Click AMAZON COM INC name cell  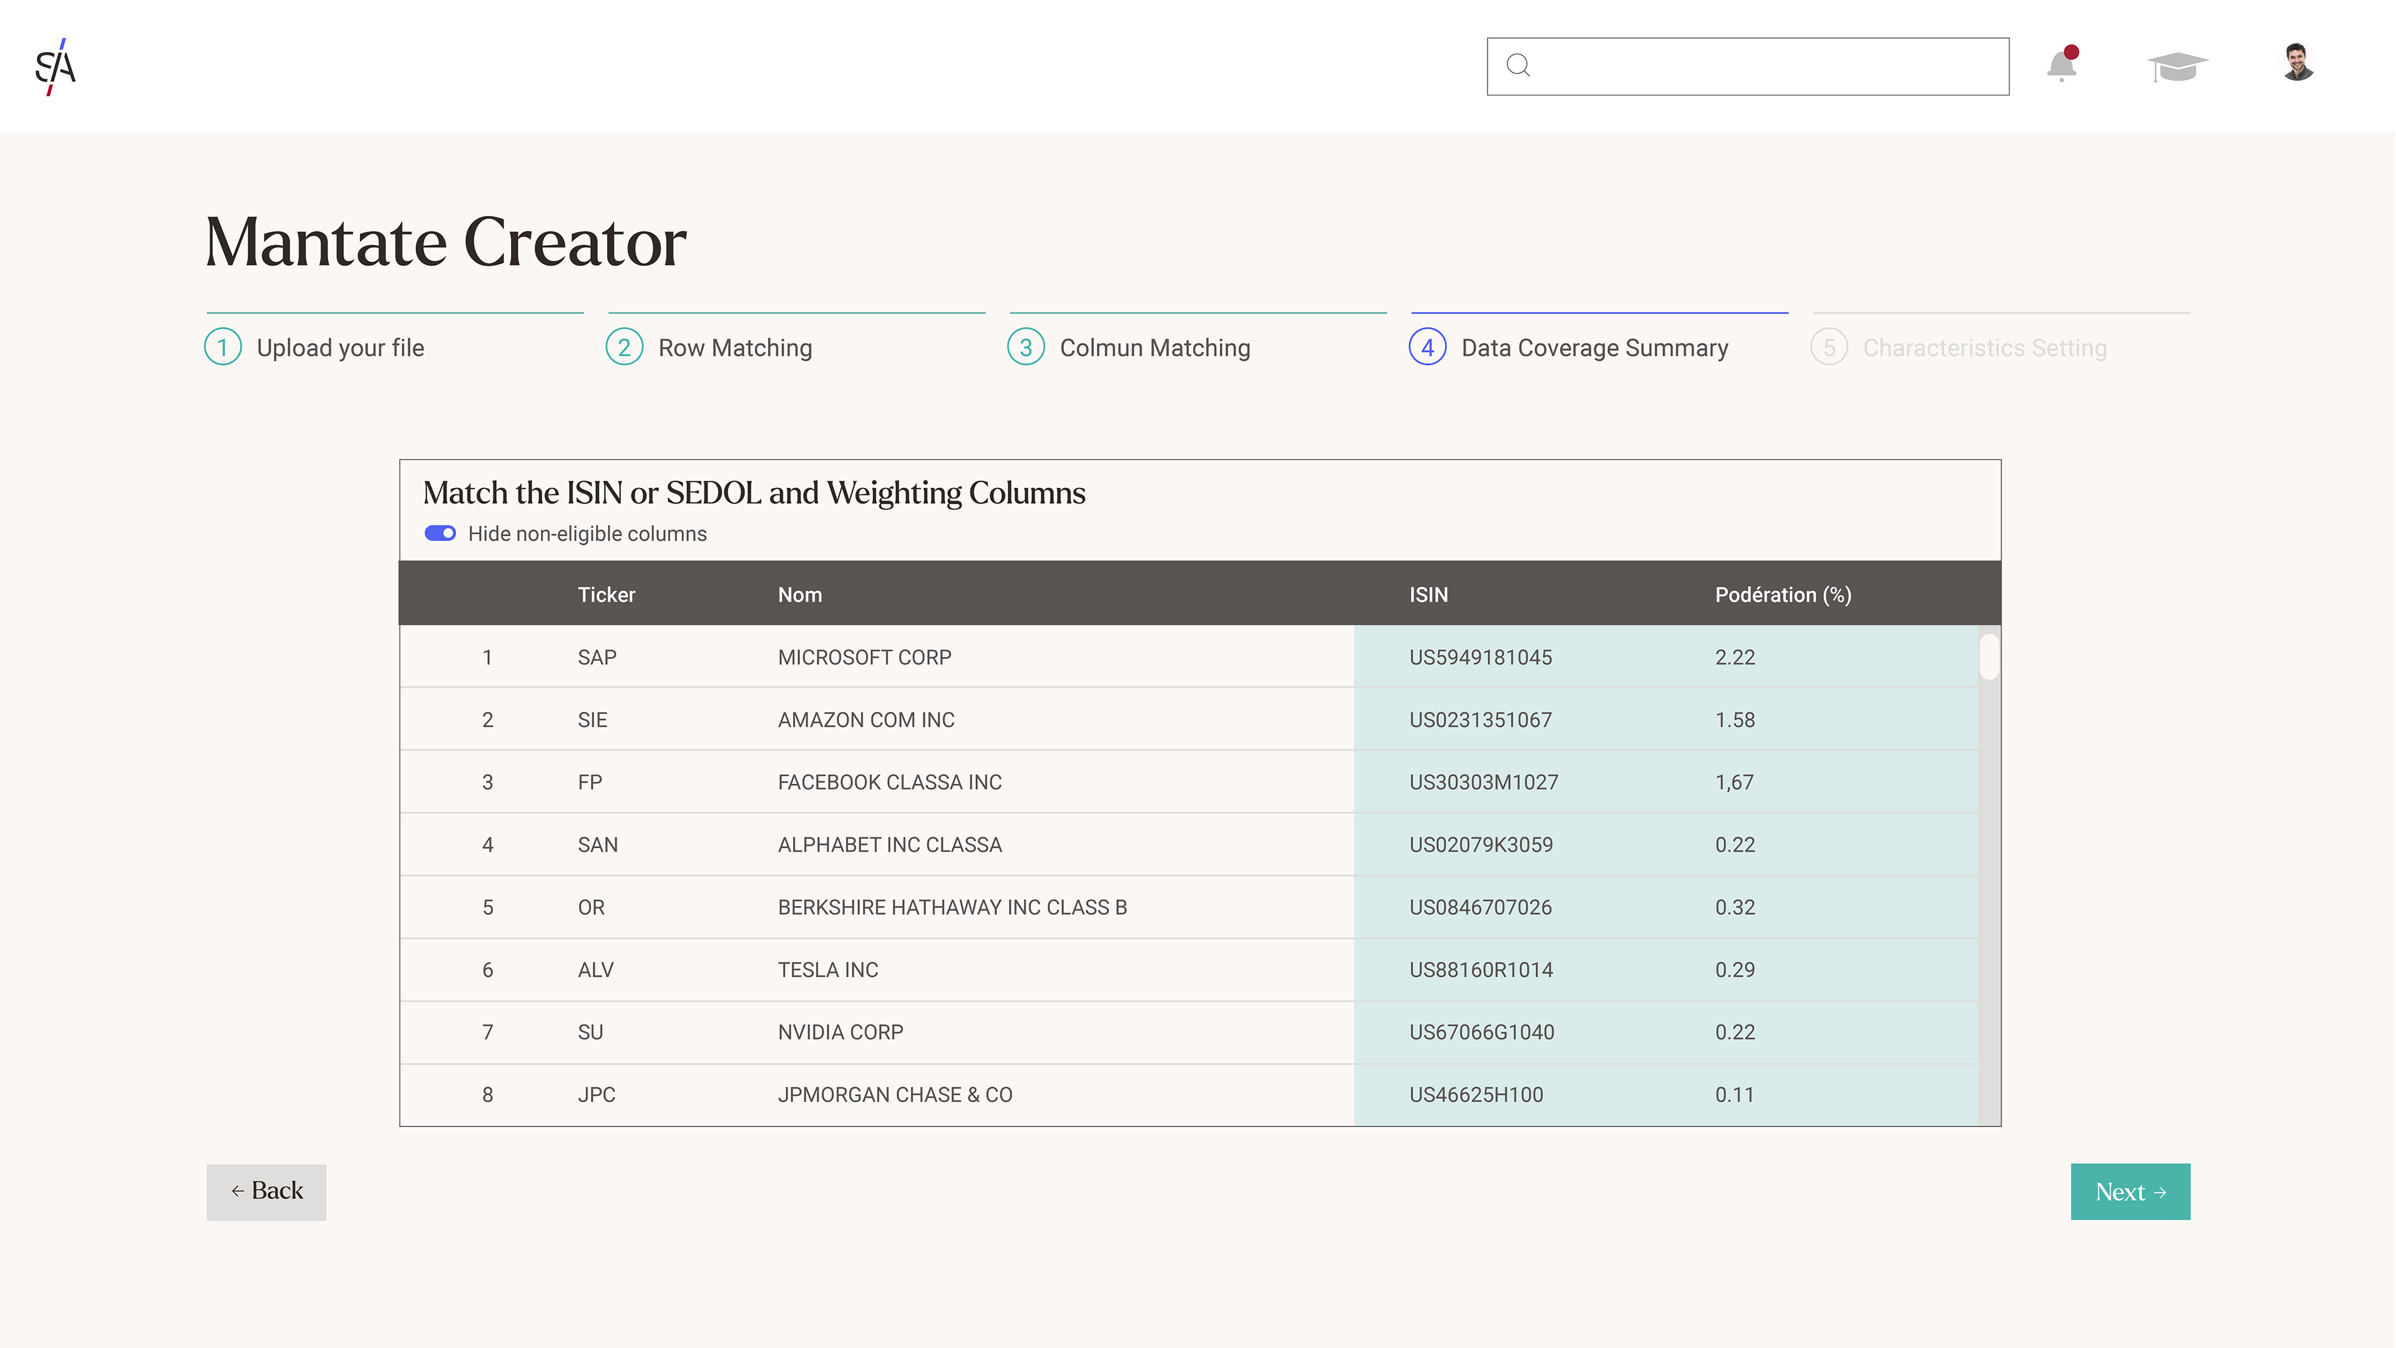pos(866,720)
